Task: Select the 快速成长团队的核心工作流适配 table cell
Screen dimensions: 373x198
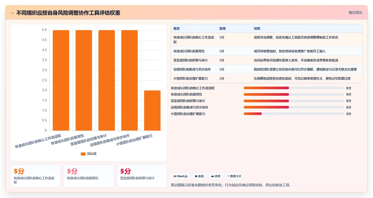Action: click(194, 40)
